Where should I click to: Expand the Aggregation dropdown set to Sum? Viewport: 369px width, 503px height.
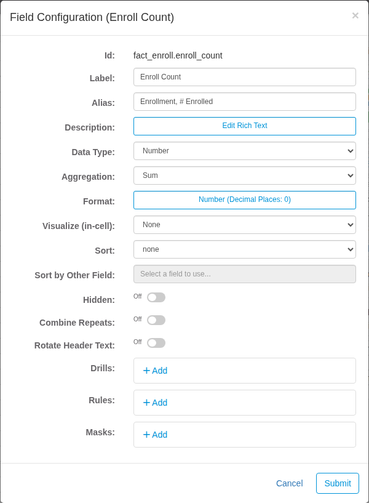pyautogui.click(x=245, y=175)
